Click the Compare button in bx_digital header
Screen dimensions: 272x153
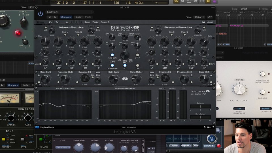pyautogui.click(x=66, y=17)
